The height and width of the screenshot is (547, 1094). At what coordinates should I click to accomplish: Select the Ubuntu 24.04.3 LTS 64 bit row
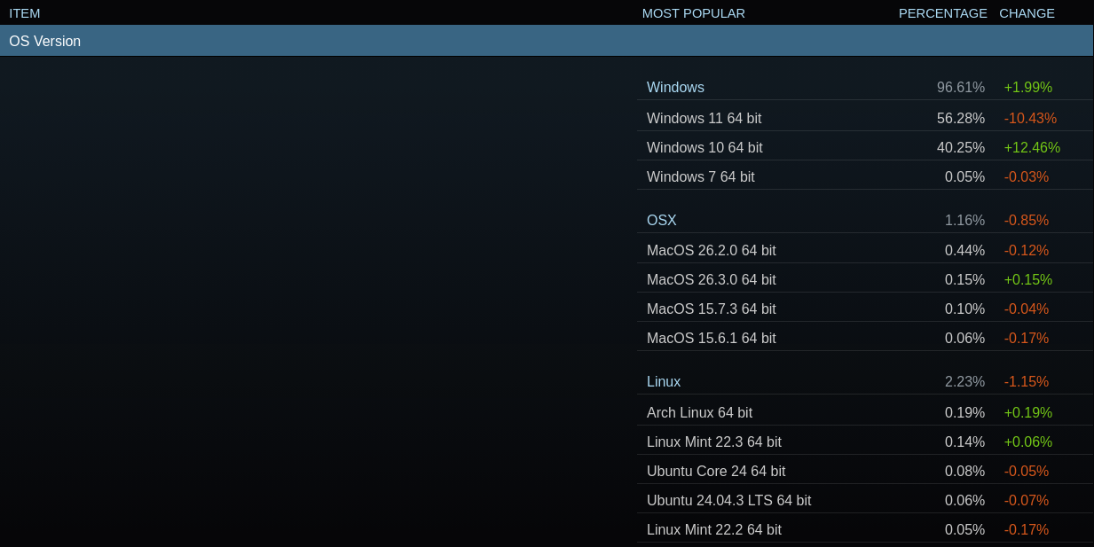728,500
